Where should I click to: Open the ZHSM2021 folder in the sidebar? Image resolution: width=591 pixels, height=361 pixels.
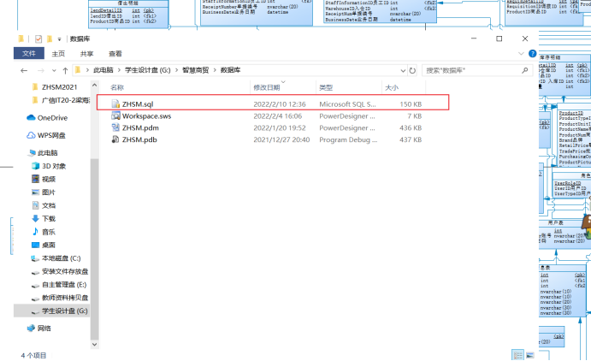point(59,87)
